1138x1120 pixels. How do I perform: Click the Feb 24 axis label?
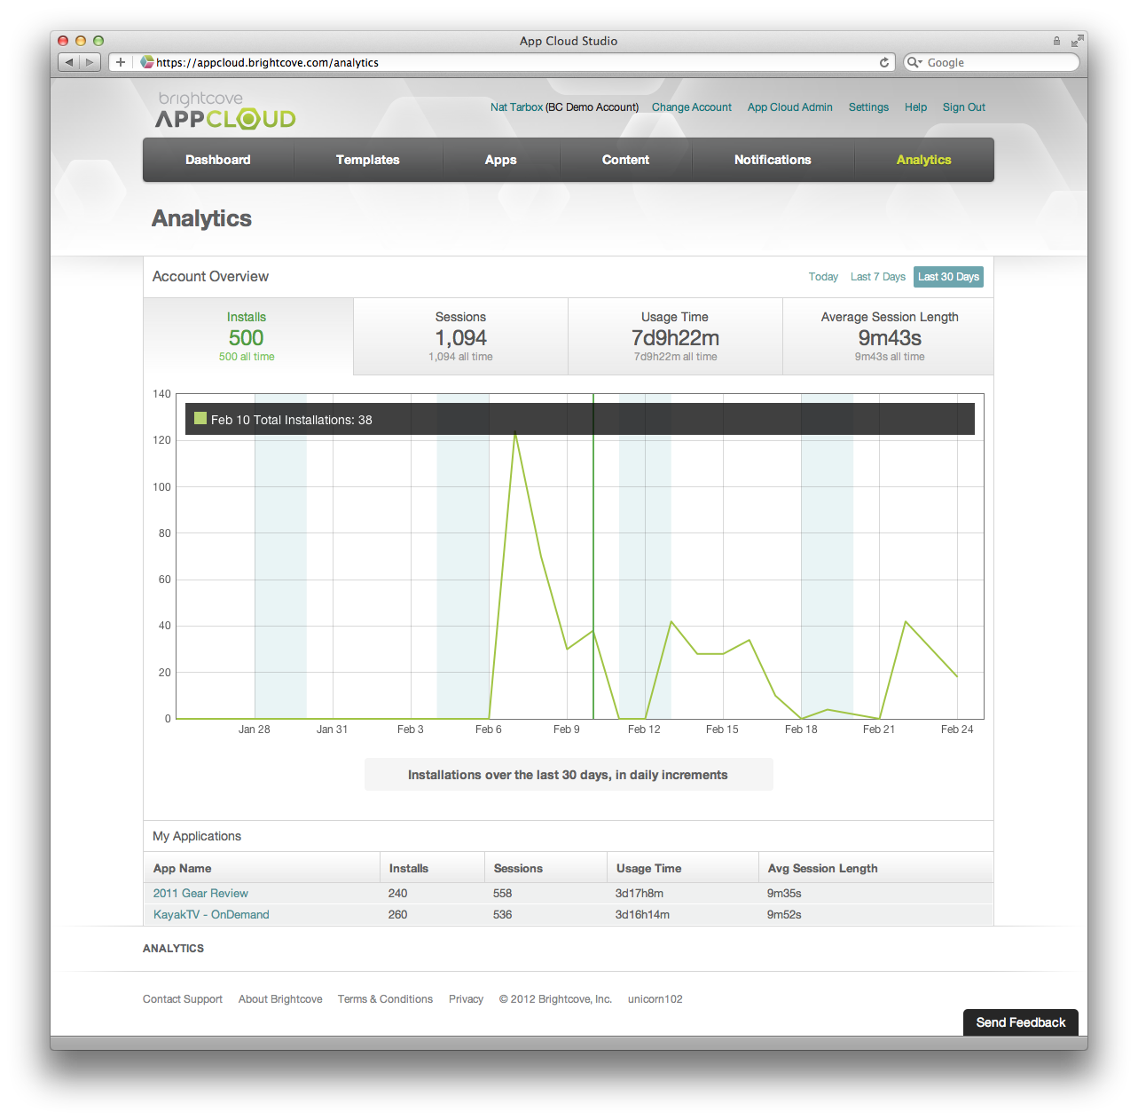957,730
